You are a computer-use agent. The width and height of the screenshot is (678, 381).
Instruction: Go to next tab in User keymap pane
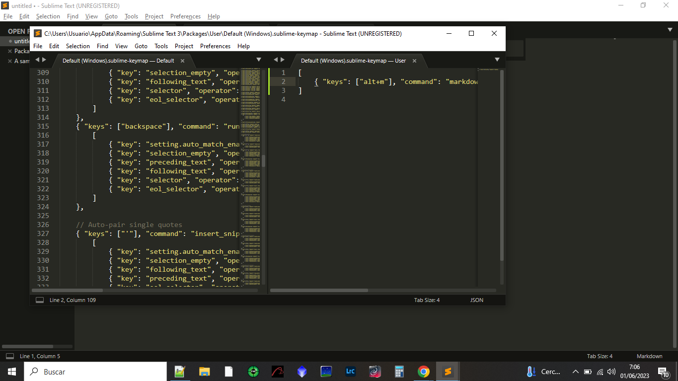pos(283,60)
